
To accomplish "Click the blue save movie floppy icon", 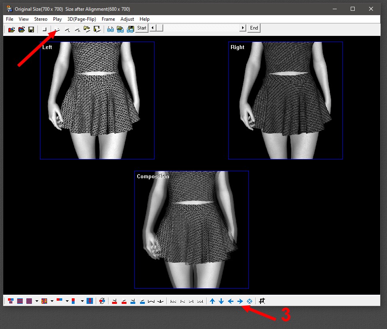I will click(x=130, y=30).
